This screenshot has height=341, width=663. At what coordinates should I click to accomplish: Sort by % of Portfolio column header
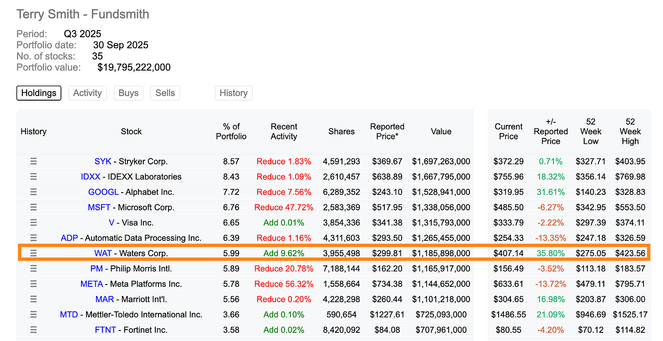coord(231,132)
